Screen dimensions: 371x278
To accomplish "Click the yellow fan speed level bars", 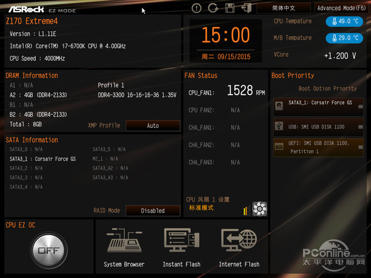I will point(246,211).
